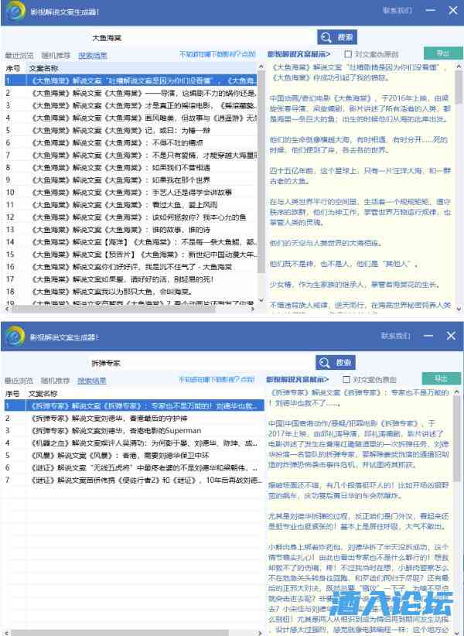This screenshot has width=464, height=636.
Task: Open 随机推荐 tab in the 拆弹专家 window
Action: [x=55, y=381]
